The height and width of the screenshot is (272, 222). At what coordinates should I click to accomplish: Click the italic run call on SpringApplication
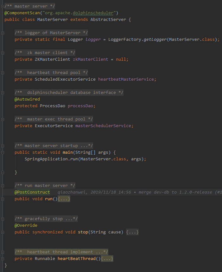click(x=74, y=159)
